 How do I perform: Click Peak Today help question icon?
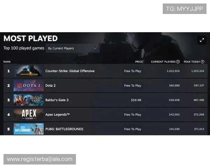tap(203, 62)
